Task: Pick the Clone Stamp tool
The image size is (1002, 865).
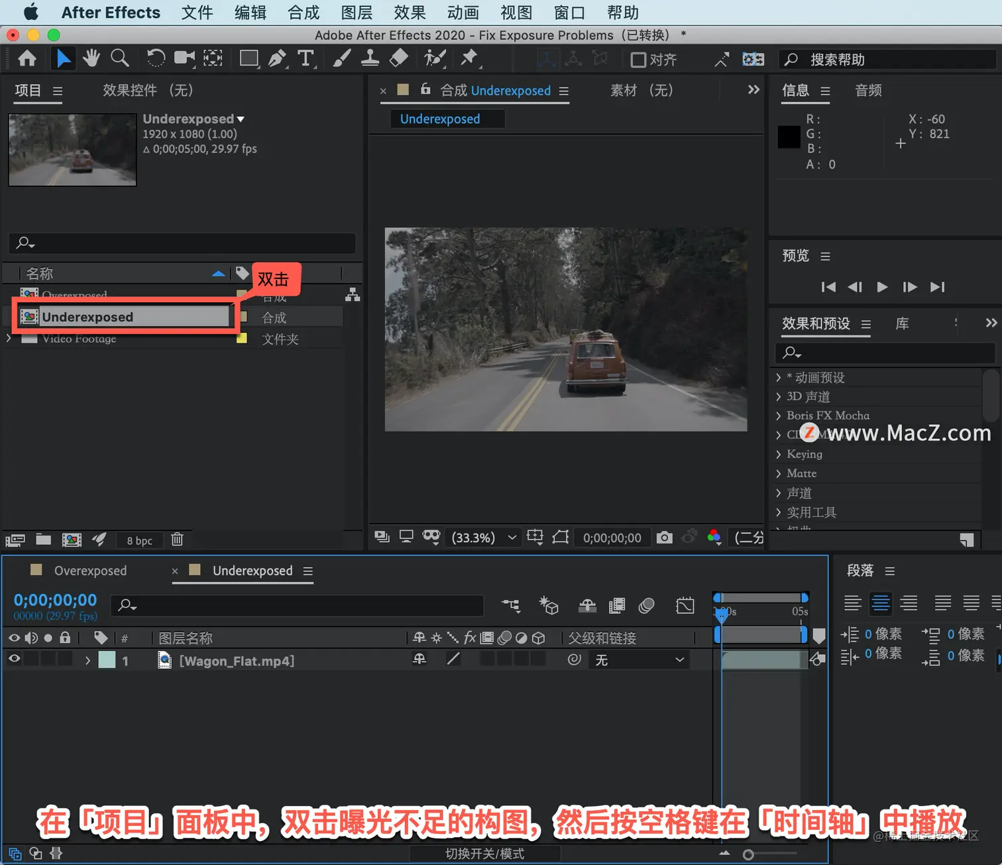Action: coord(370,58)
